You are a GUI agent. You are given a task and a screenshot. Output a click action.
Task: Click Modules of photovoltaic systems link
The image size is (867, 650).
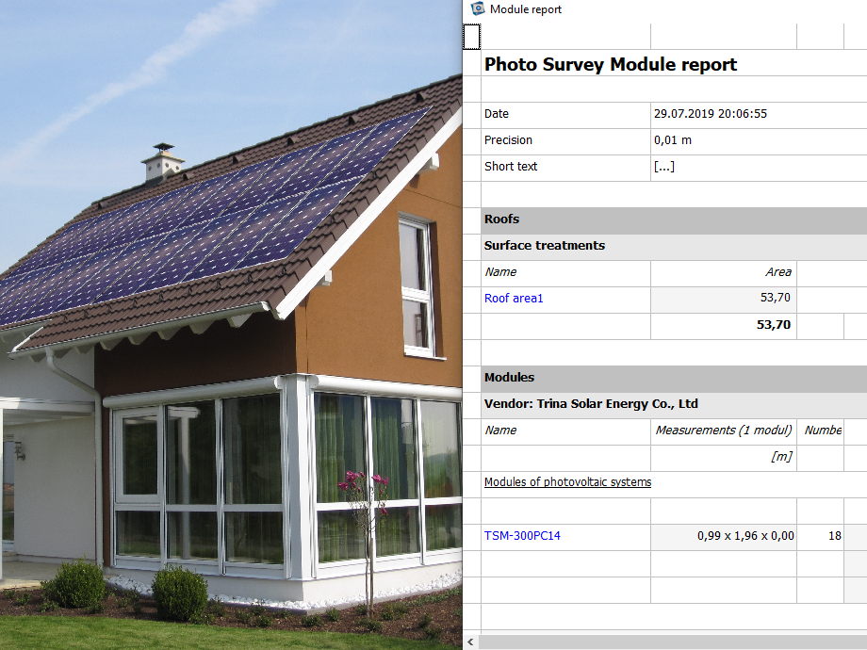567,482
